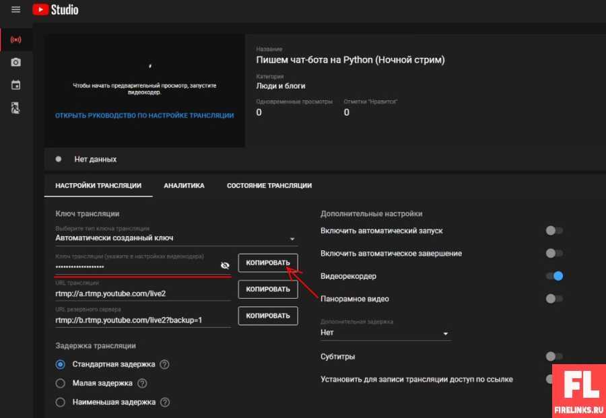The height and width of the screenshot is (418, 606).
Task: Select the live stream sidebar icon
Action: coord(16,40)
